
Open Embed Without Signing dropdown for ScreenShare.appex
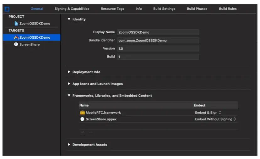pyautogui.click(x=215, y=119)
